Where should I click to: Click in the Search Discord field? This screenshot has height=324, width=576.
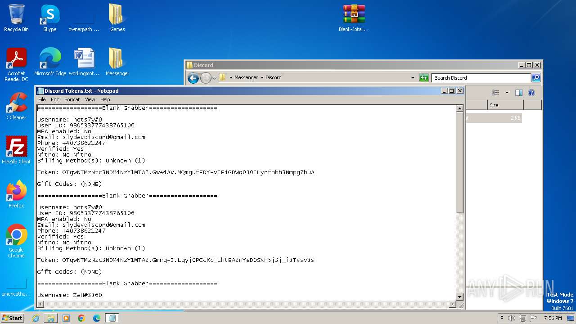click(481, 78)
